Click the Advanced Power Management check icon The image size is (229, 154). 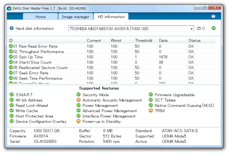(78, 111)
